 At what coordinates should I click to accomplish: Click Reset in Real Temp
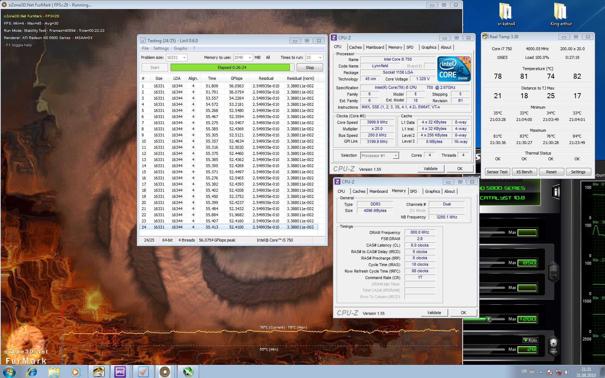pyautogui.click(x=551, y=172)
